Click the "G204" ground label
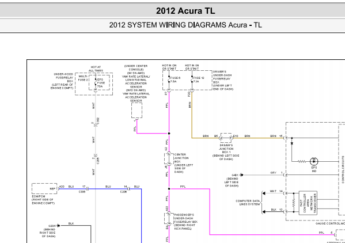 pos(52,226)
